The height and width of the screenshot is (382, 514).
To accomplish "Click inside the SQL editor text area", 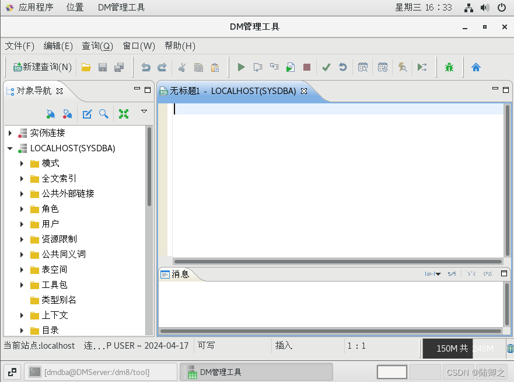I will [x=338, y=180].
